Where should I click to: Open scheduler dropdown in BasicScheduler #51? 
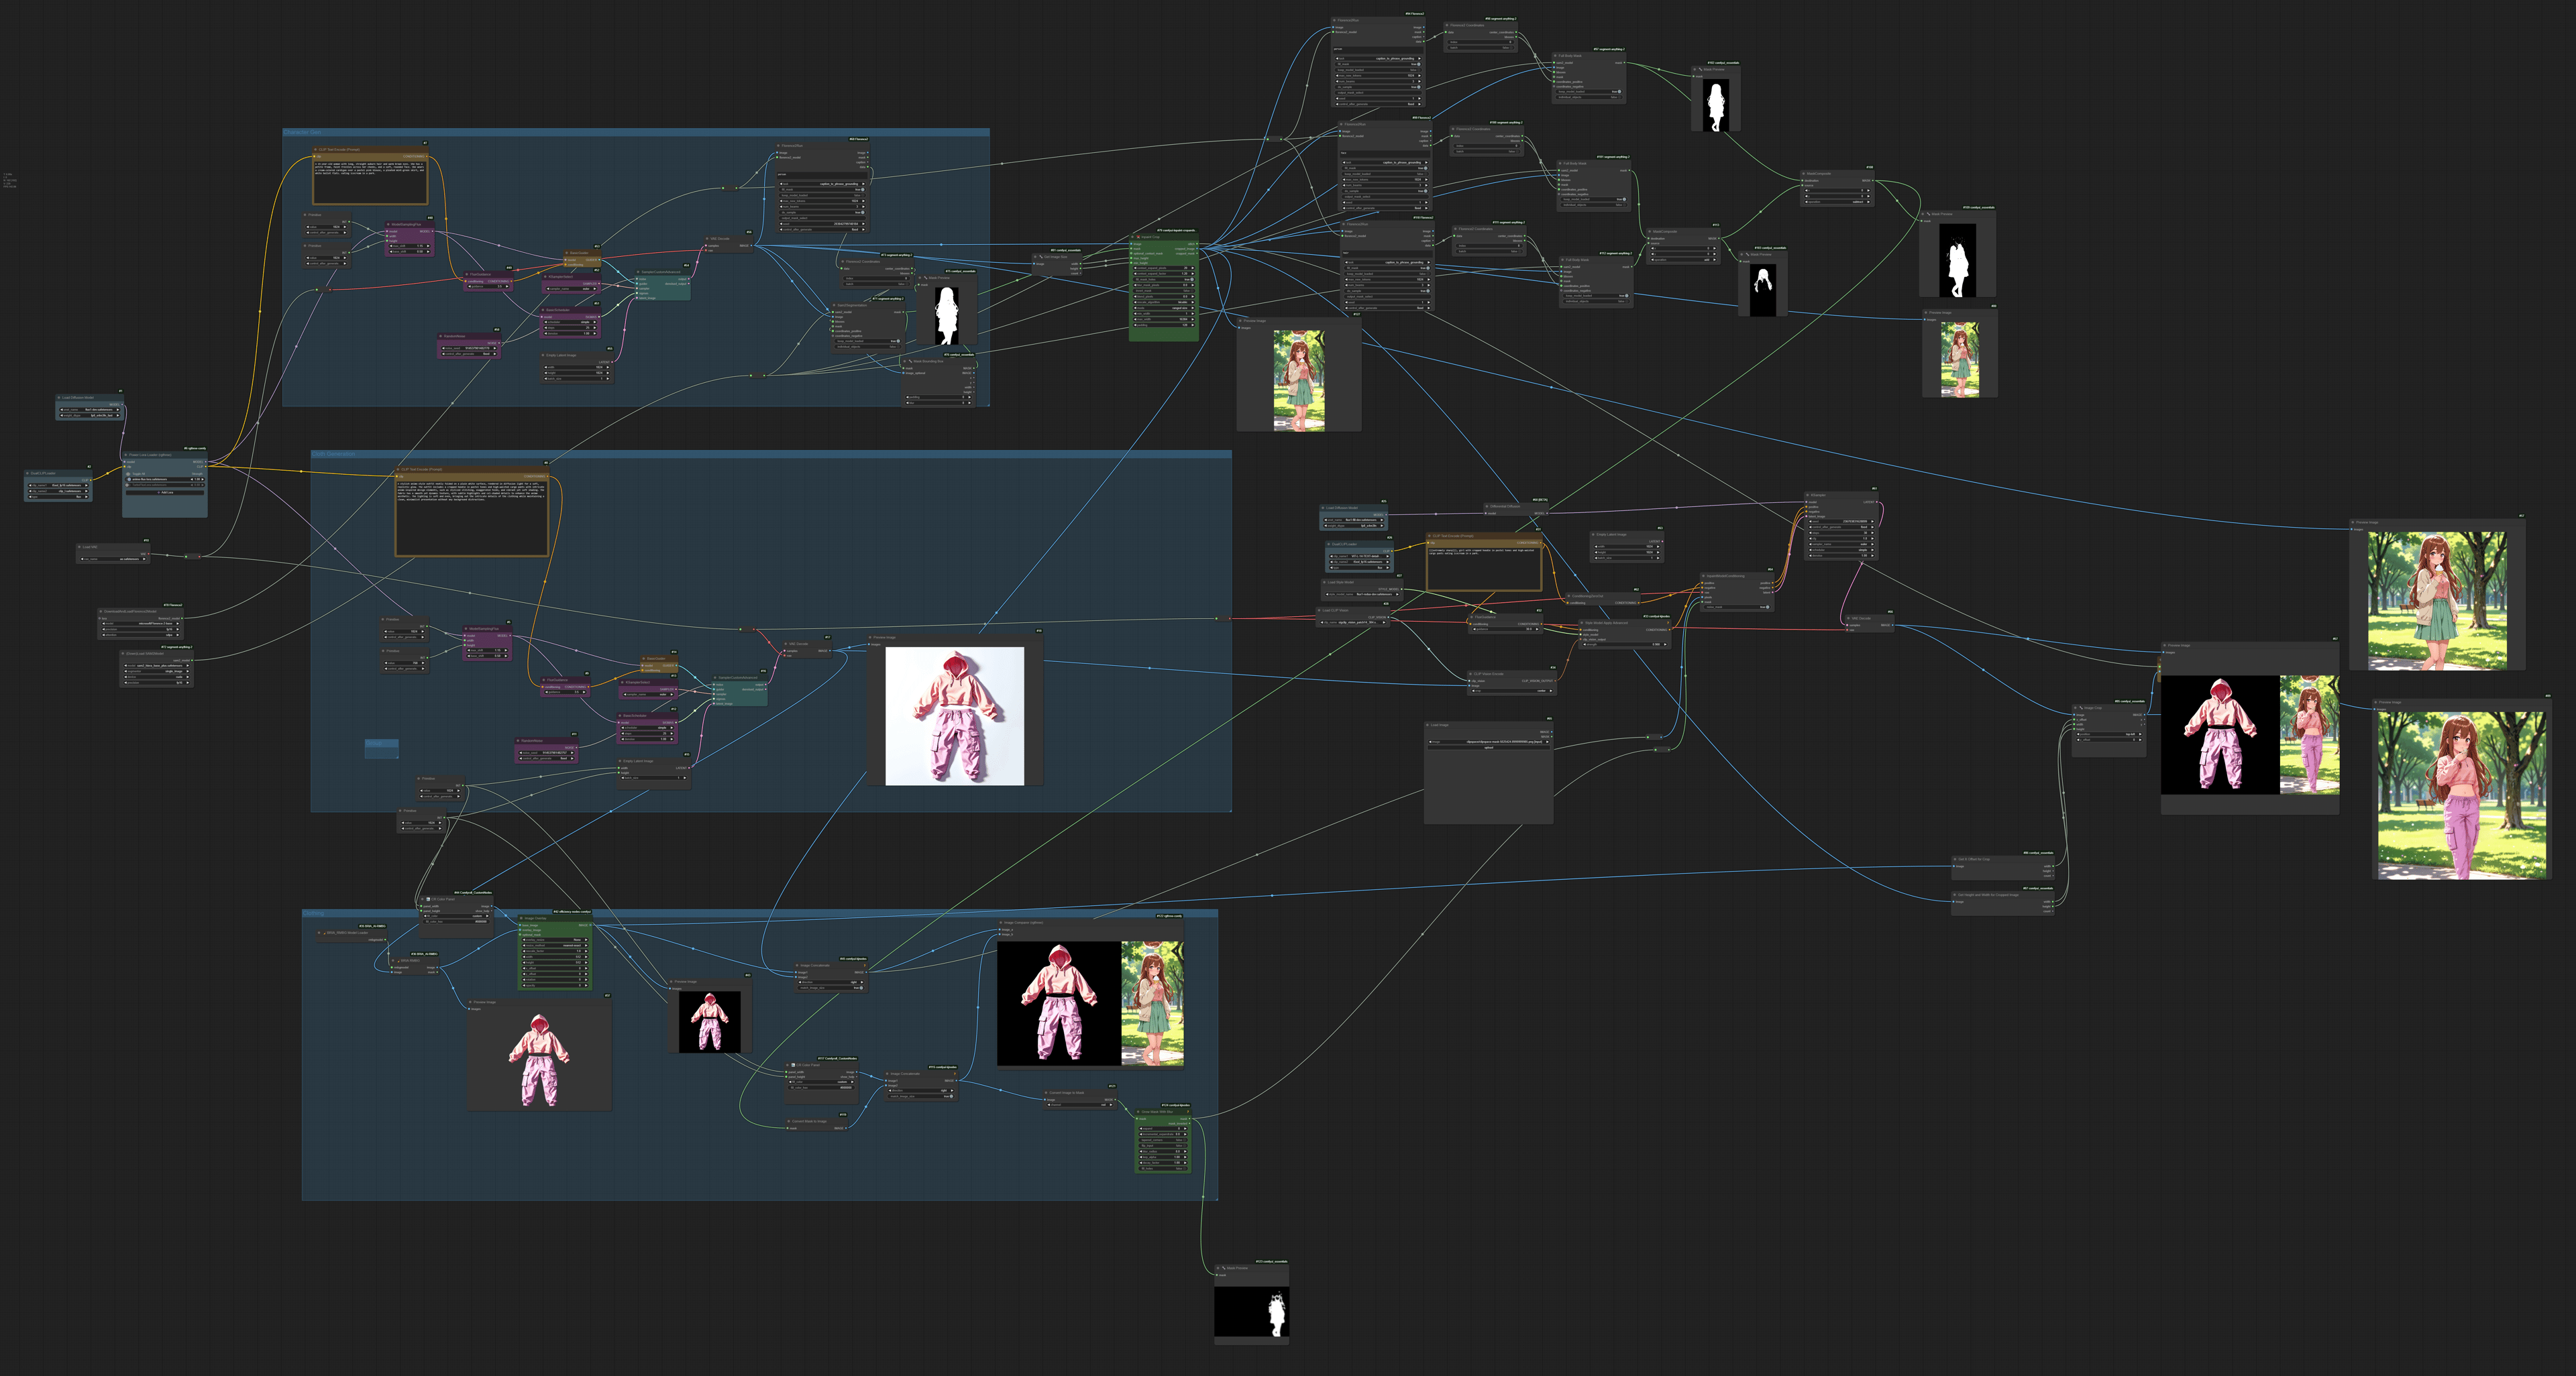point(571,322)
